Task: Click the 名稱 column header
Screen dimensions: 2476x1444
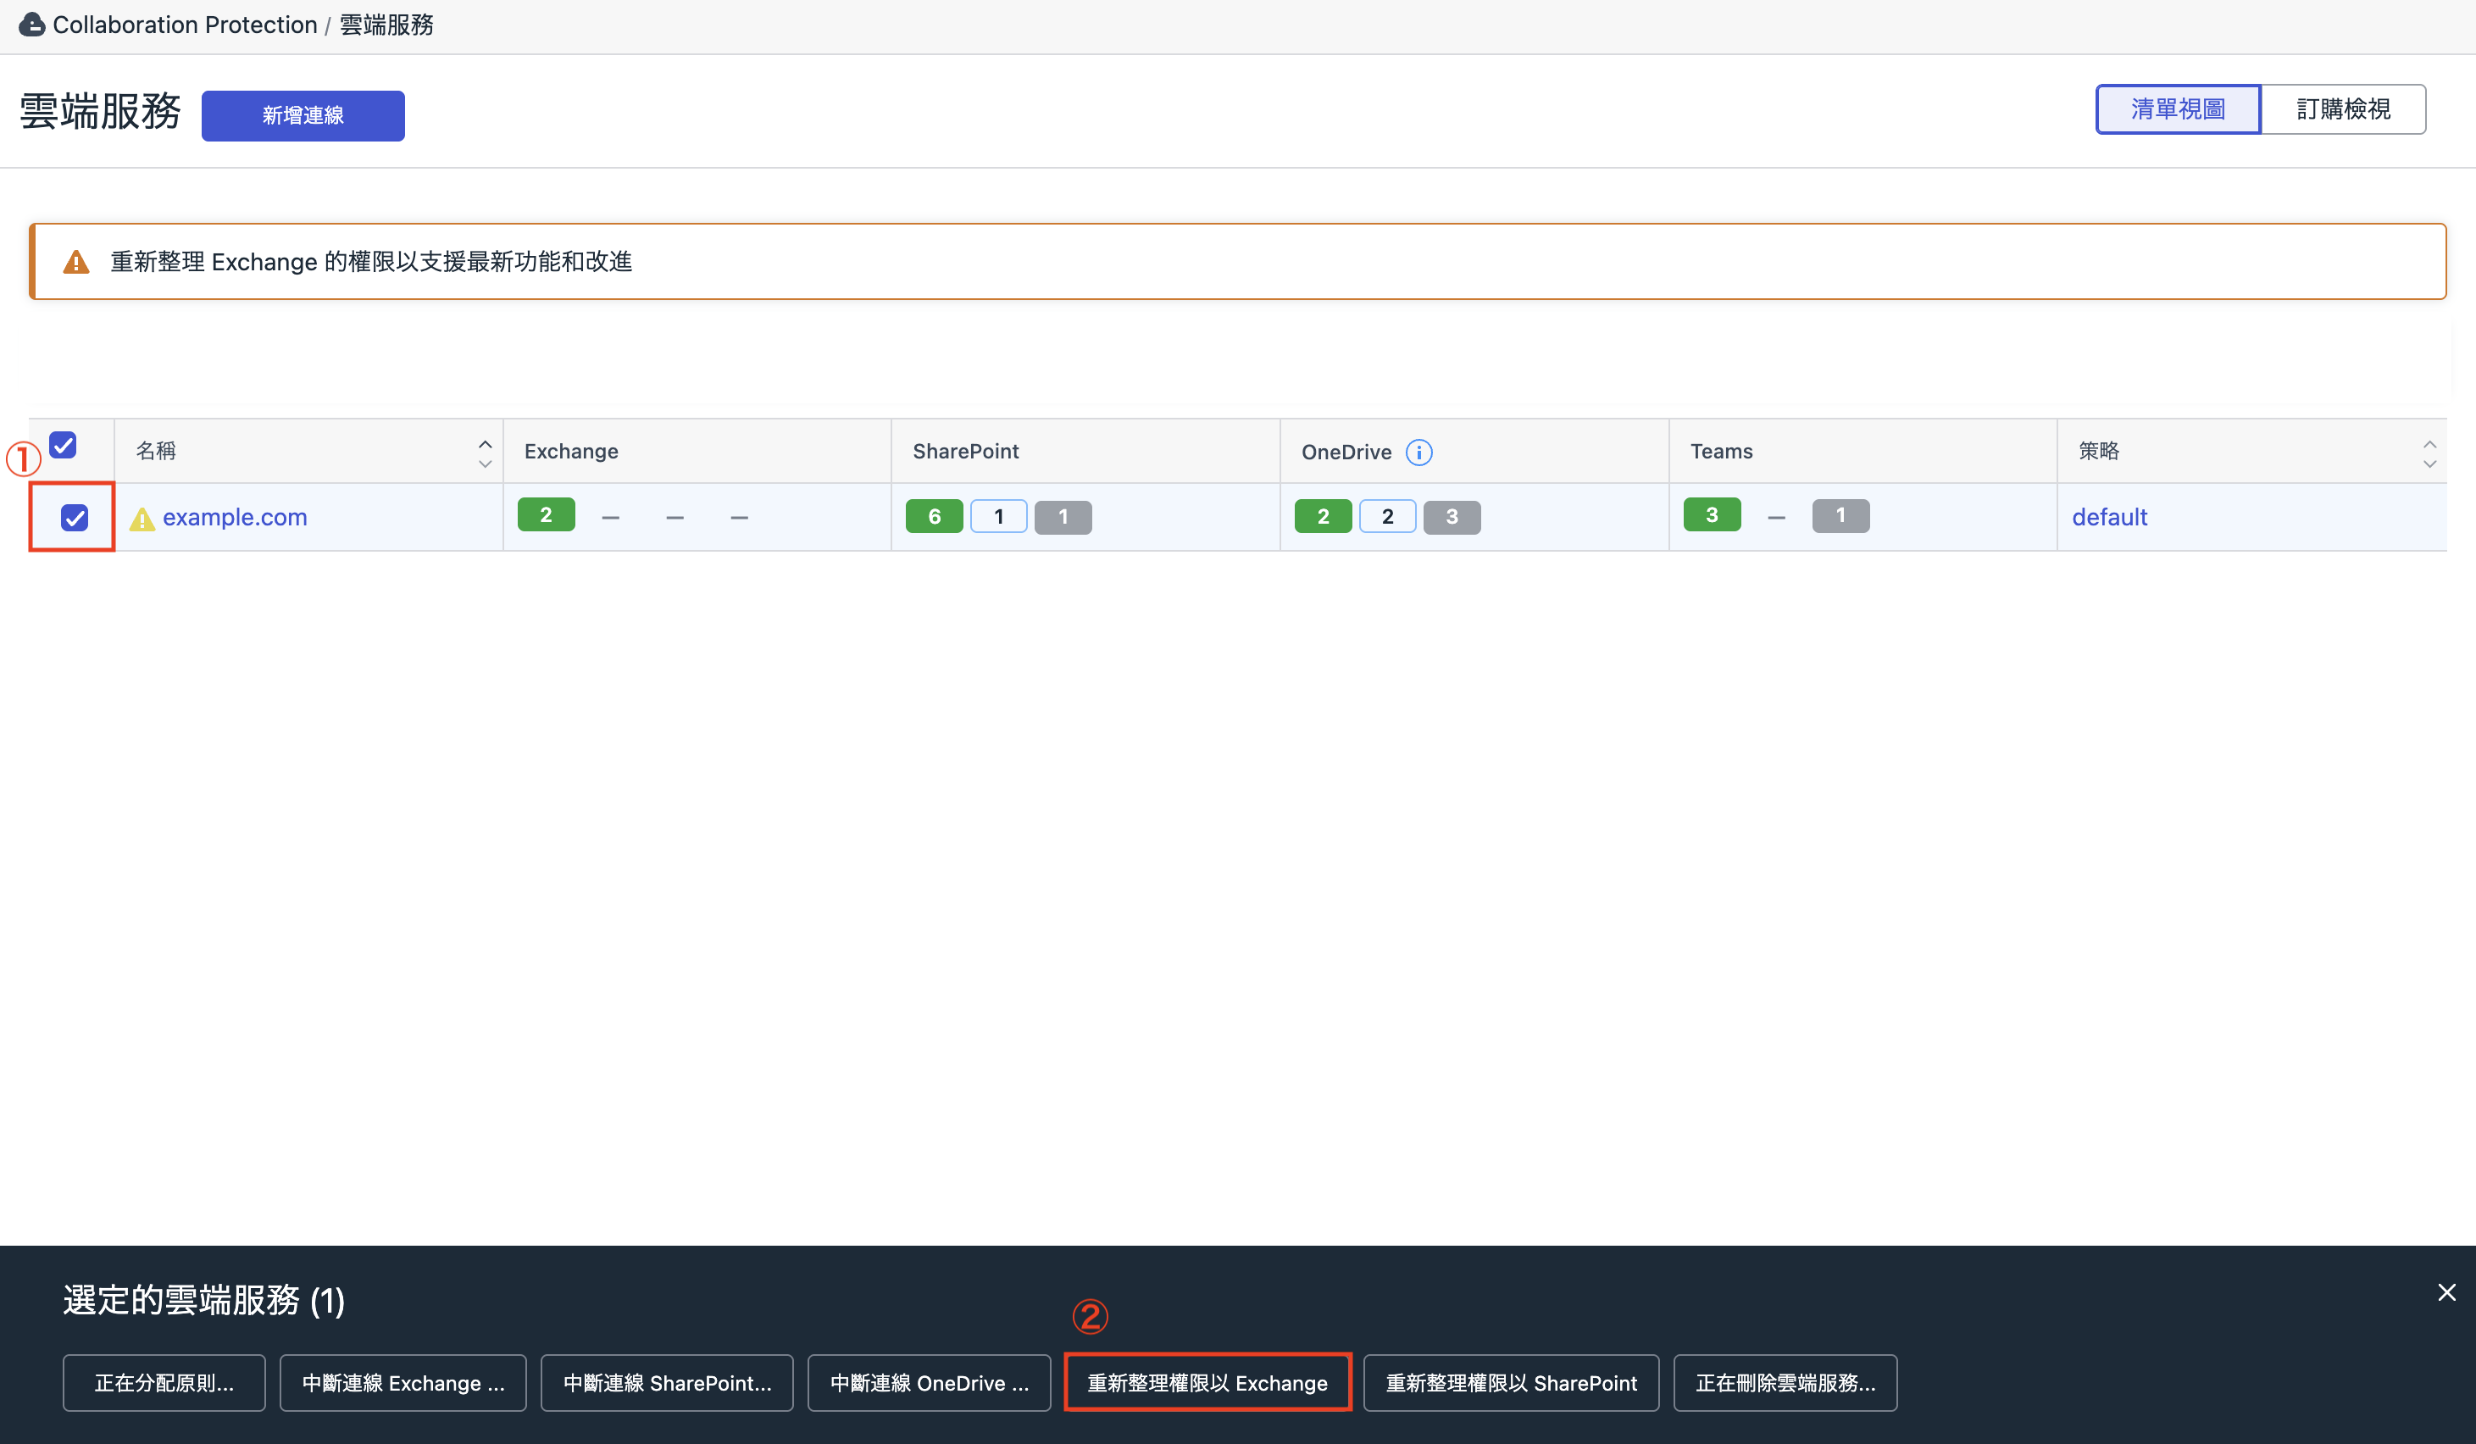Action: [x=308, y=451]
